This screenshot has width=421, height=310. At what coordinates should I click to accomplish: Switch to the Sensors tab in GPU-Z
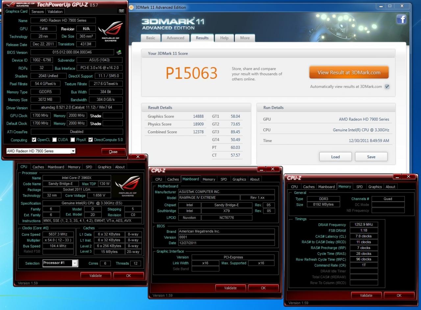click(x=37, y=11)
